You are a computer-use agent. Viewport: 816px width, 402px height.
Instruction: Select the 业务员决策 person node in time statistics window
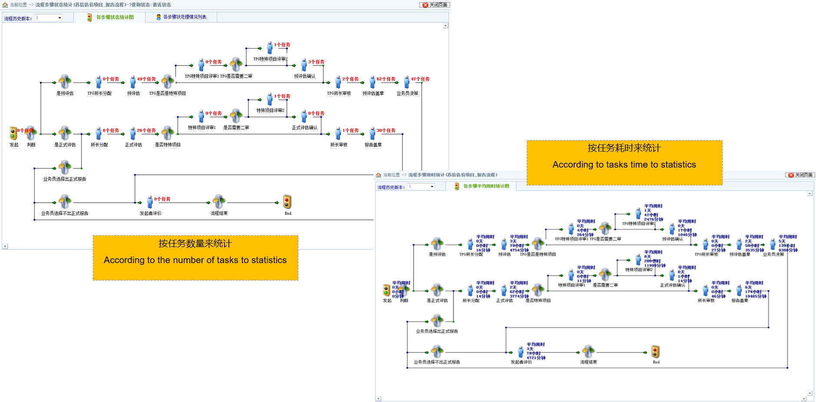(x=773, y=244)
